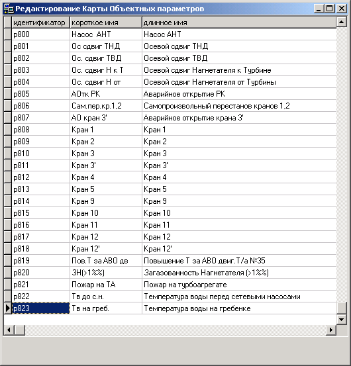The width and height of the screenshot is (351, 366).
Task: Select short name cell 'Кран 1'
Action: click(106, 130)
